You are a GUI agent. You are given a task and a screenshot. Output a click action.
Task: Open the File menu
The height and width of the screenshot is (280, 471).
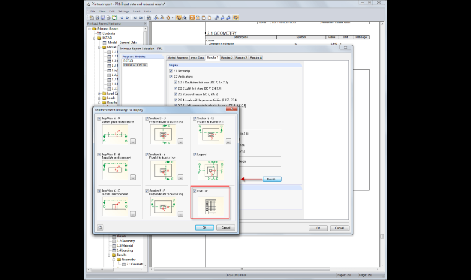click(93, 11)
